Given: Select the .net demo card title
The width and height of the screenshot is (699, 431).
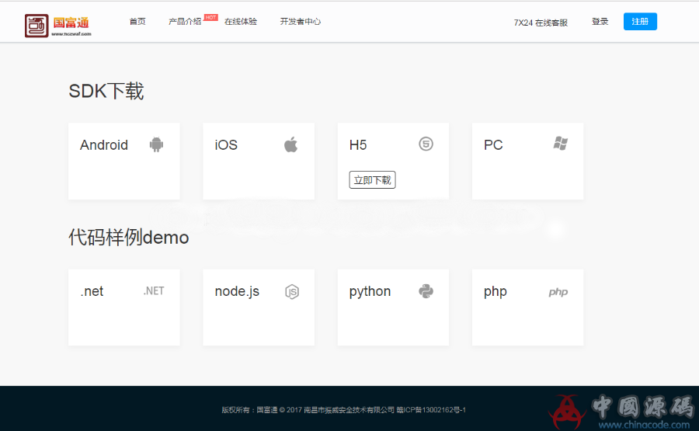Looking at the screenshot, I should point(92,291).
